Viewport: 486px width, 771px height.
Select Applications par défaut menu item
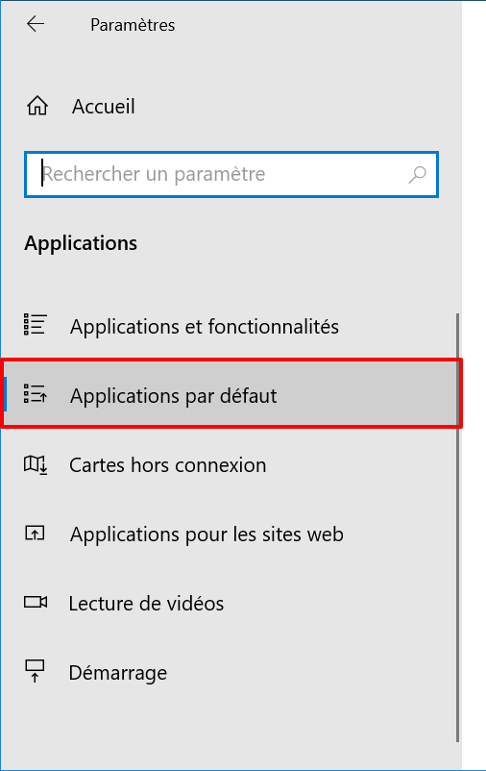[231, 394]
